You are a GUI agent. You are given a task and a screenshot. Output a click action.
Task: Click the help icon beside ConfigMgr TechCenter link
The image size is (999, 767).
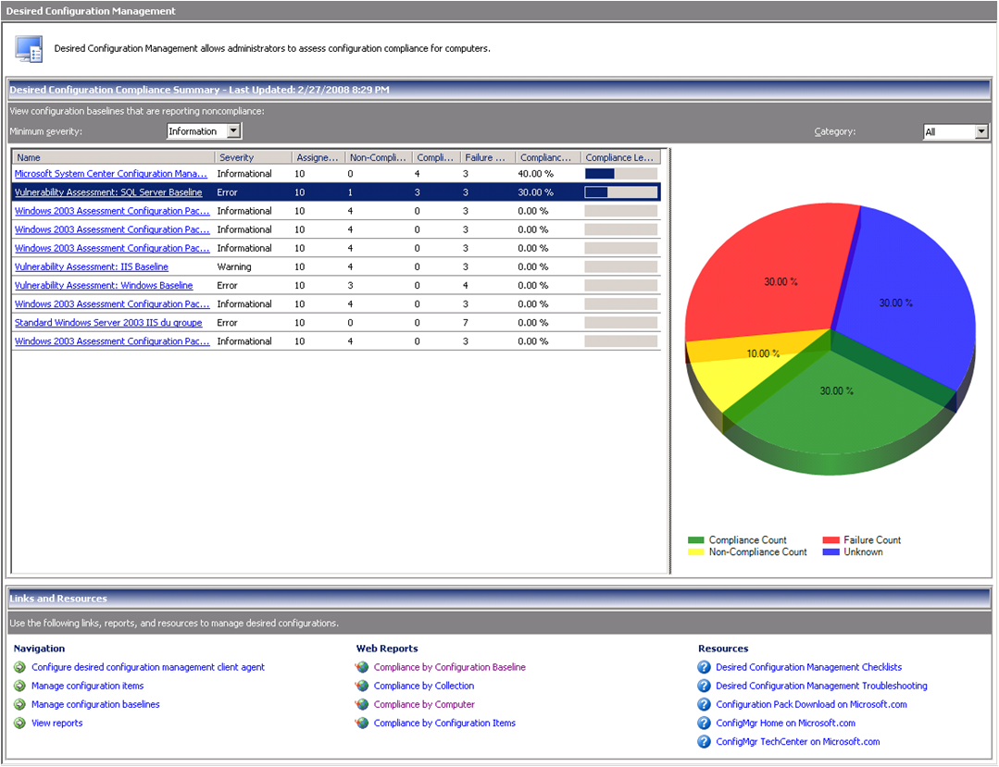point(704,742)
